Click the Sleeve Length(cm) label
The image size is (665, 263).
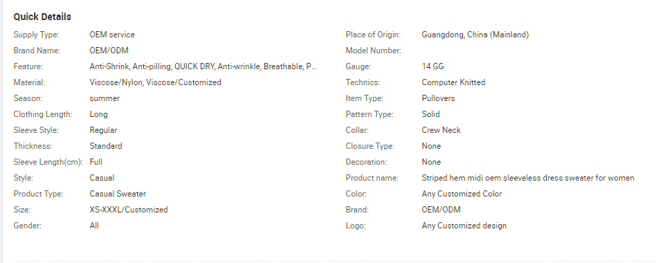click(x=50, y=162)
